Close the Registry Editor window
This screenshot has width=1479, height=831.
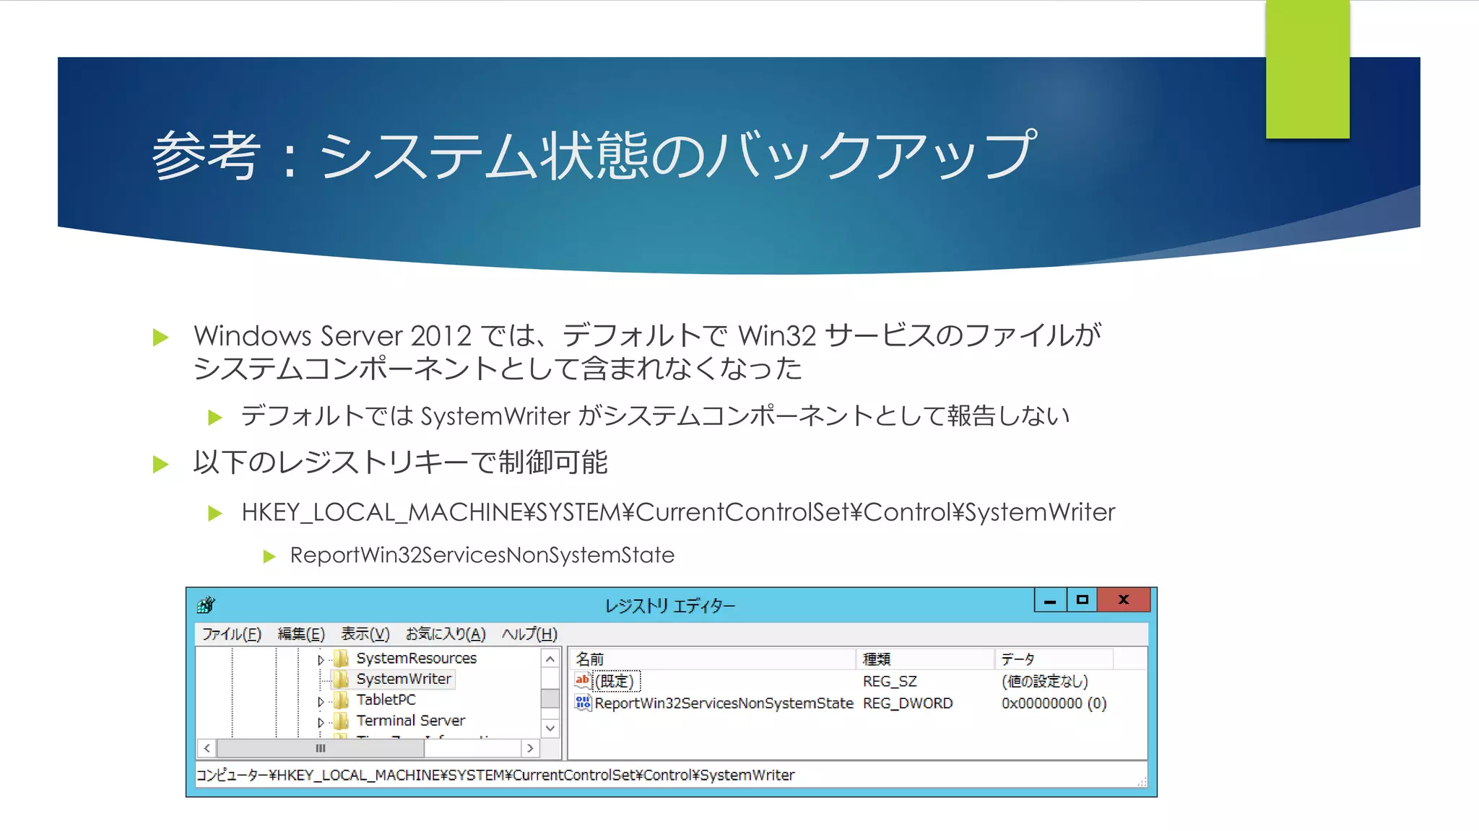tap(1123, 600)
